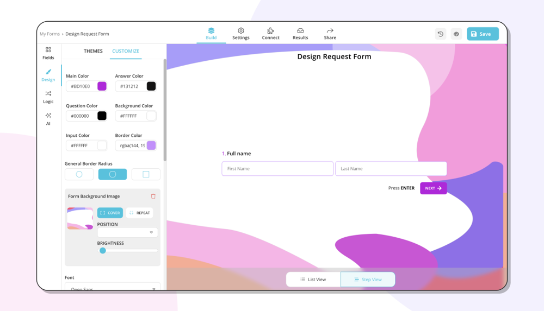Click the Design Request Form breadcrumb
Screen dimensions: 544x311
pyautogui.click(x=87, y=34)
